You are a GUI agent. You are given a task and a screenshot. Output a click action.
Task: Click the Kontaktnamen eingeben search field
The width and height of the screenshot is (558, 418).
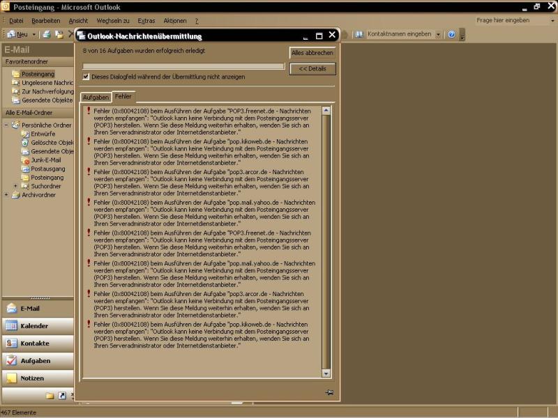pyautogui.click(x=400, y=34)
